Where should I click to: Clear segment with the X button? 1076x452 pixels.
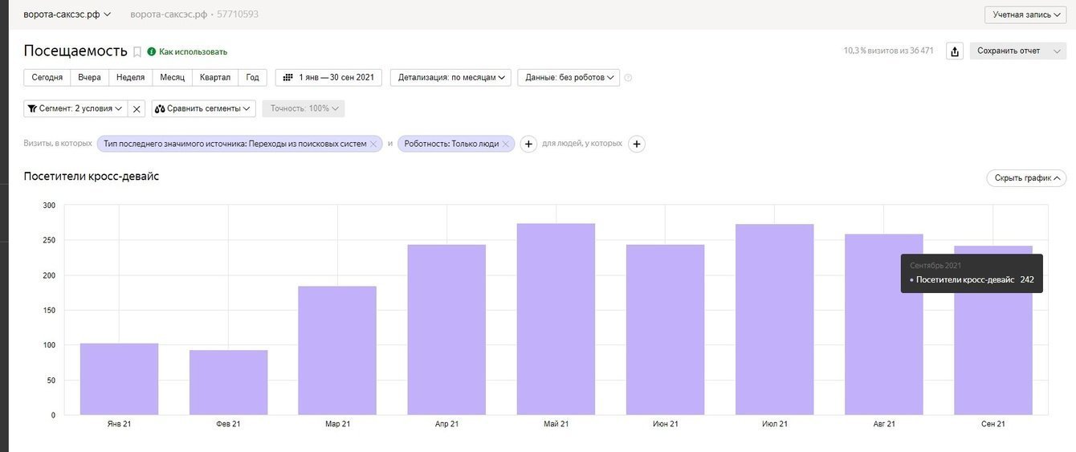pyautogui.click(x=137, y=108)
